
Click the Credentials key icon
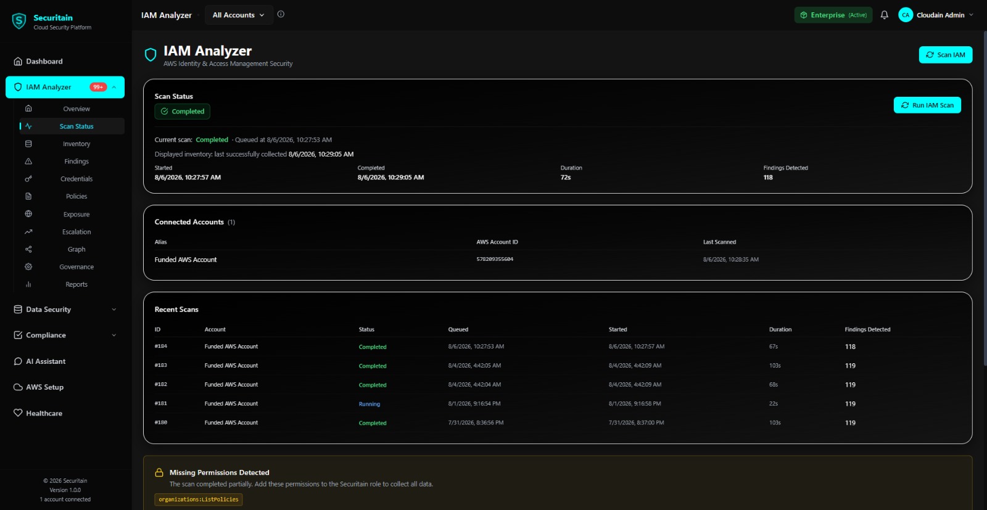coord(28,179)
